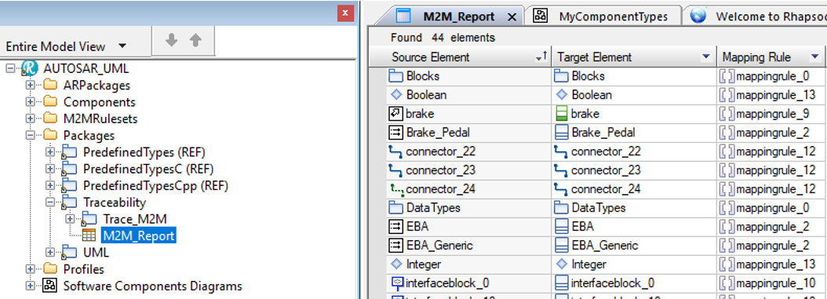Expand the UML package node
827x299 pixels.
[x=50, y=252]
